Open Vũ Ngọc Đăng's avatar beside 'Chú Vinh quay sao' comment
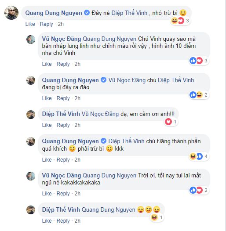226x231 pixels. coord(31,40)
